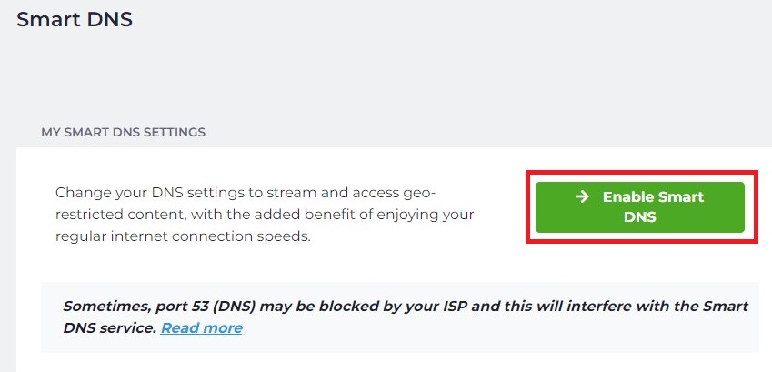Open the Read more link
The height and width of the screenshot is (372, 772).
[201, 328]
